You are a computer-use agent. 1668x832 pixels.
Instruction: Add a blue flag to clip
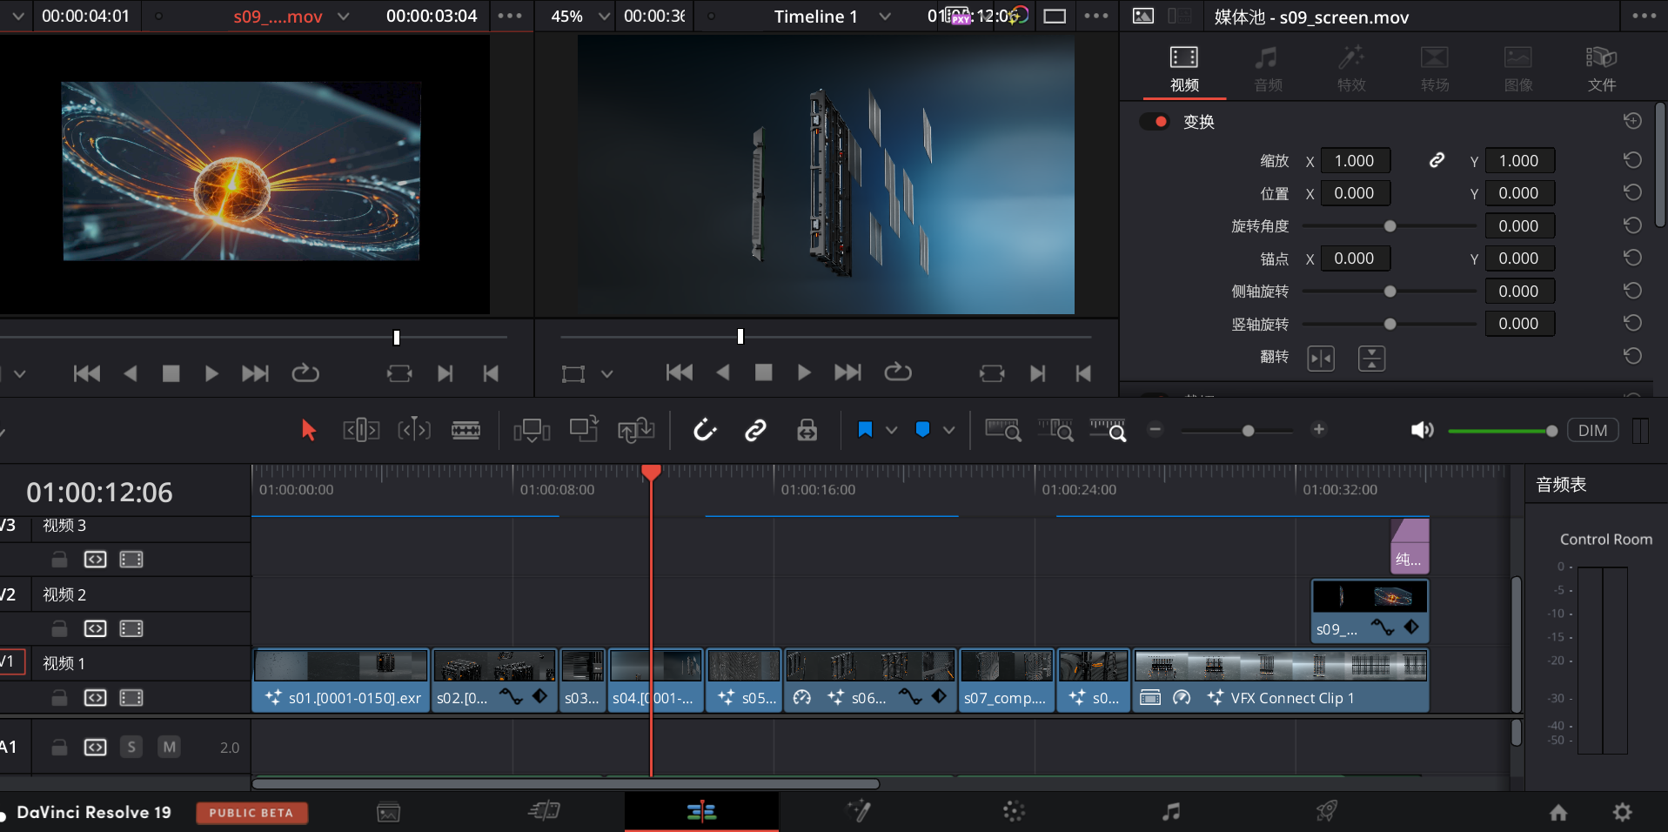865,430
